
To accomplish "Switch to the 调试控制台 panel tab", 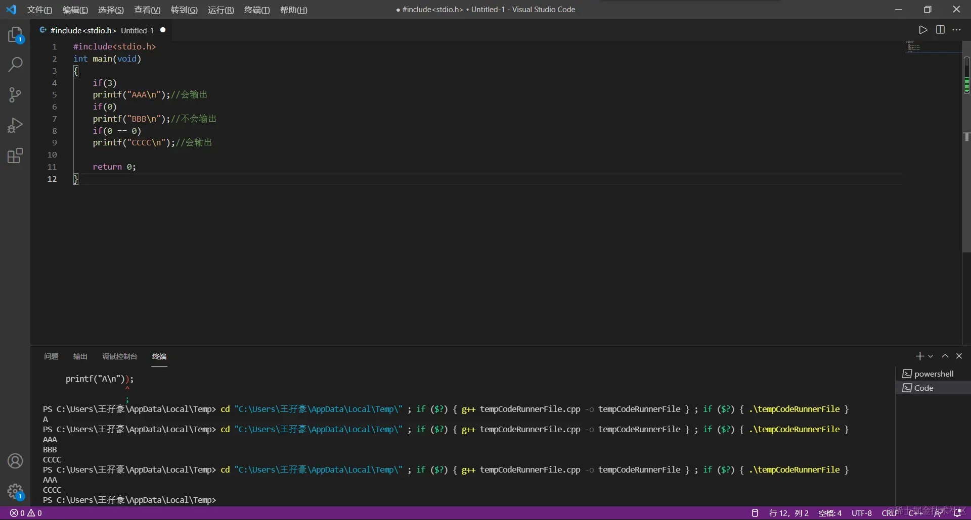I will point(120,356).
